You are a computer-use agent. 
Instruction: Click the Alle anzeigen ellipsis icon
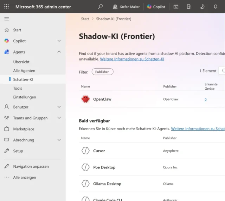(7, 177)
